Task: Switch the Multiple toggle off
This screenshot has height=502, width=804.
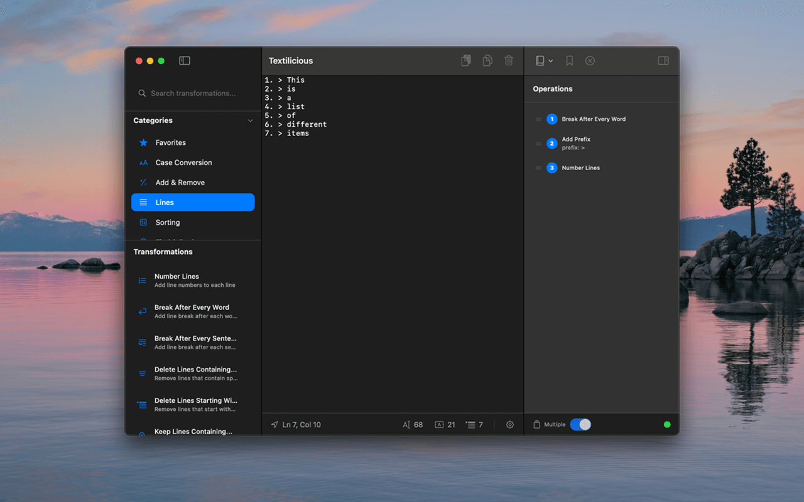Action: tap(580, 424)
